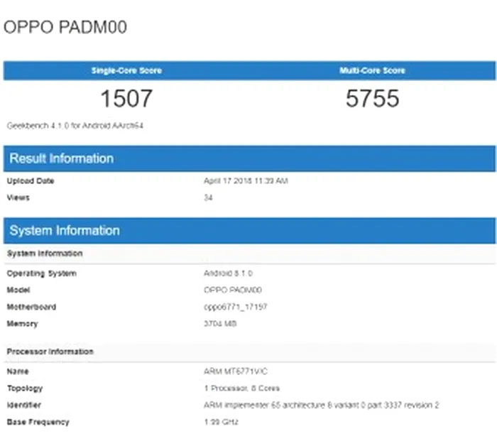497x441 pixels.
Task: Click the Motherboard label
Action: point(32,307)
